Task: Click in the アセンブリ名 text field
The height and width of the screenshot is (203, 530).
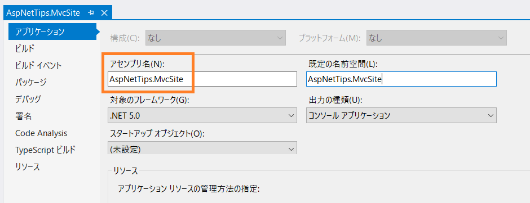Action: coord(202,79)
